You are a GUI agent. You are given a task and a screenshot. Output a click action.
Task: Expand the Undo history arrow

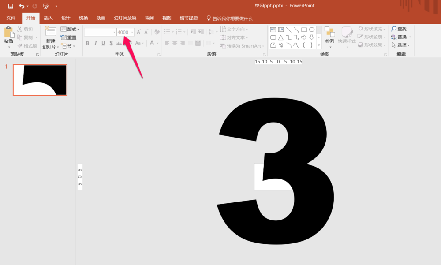click(27, 6)
